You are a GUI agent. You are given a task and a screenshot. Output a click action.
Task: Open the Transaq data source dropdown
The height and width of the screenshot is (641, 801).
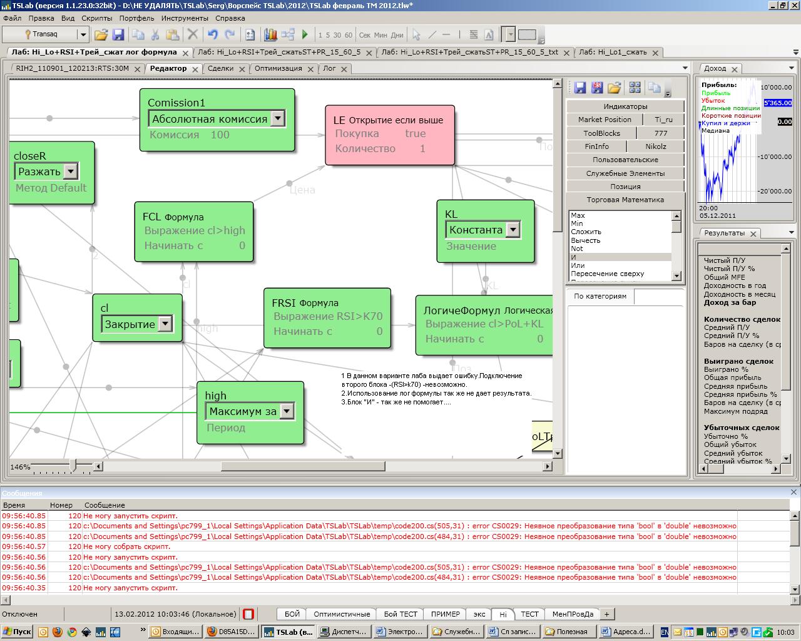click(83, 34)
